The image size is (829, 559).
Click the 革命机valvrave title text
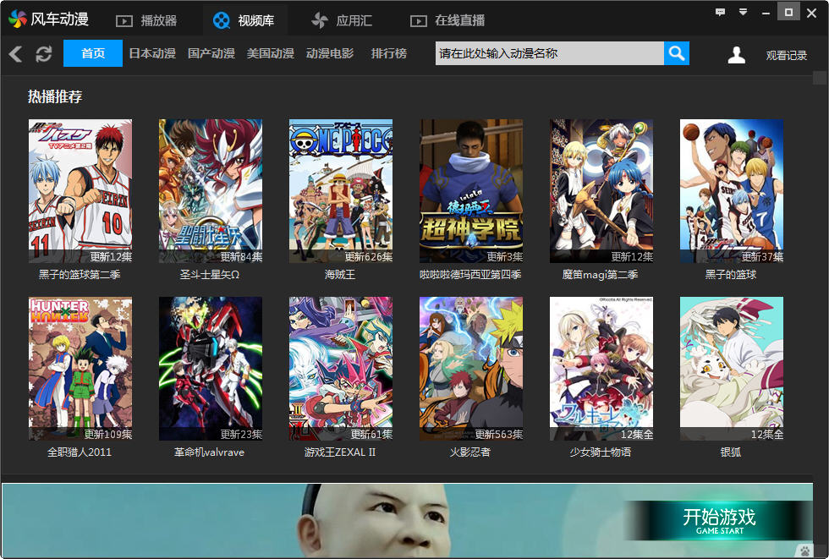[210, 452]
